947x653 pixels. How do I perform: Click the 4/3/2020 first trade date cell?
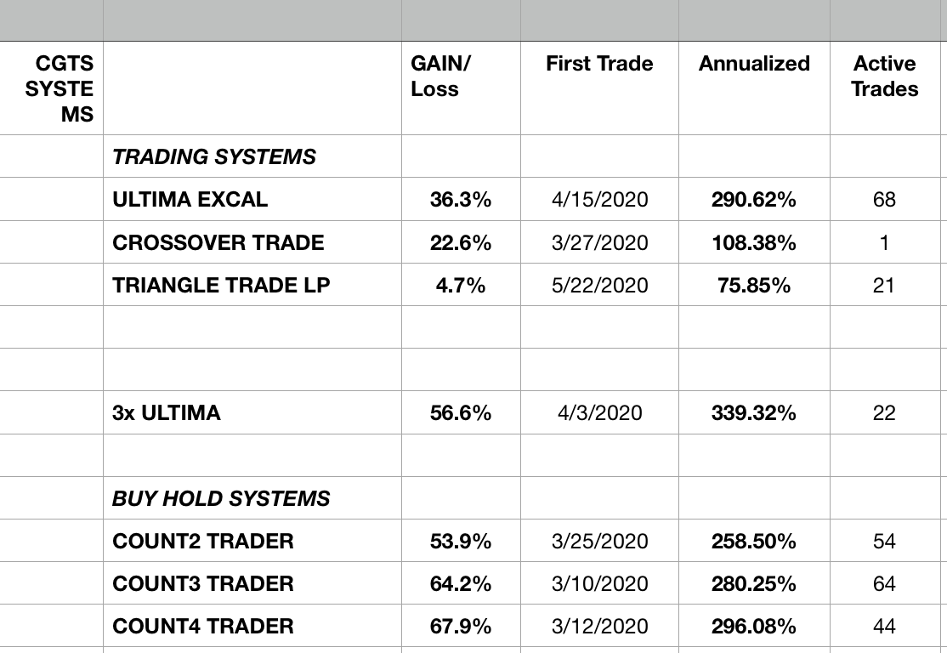click(599, 413)
